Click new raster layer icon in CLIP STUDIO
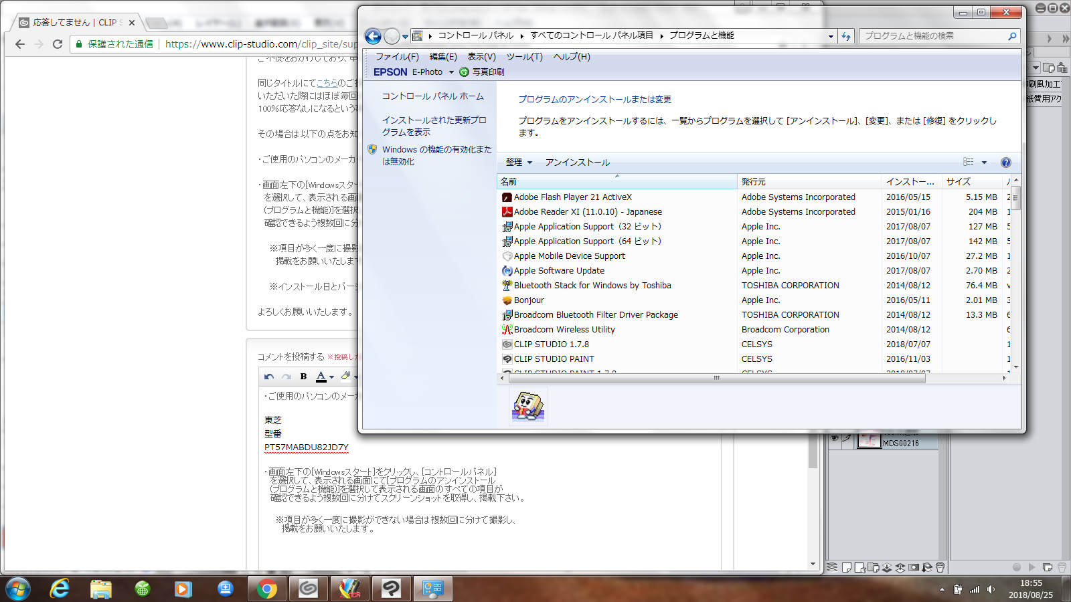Viewport: 1071px width, 602px height. [847, 568]
